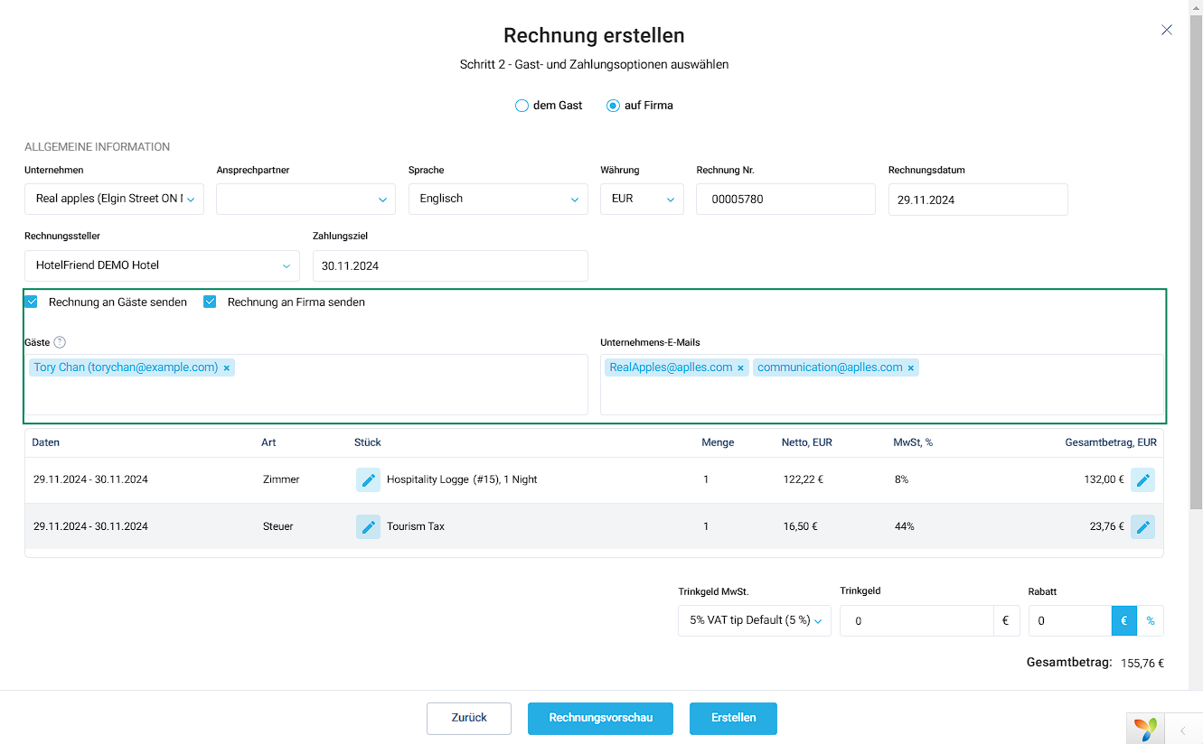Screen dimensions: 1203x744
Task: Show help tooltip next to Gäste
Action: click(60, 342)
